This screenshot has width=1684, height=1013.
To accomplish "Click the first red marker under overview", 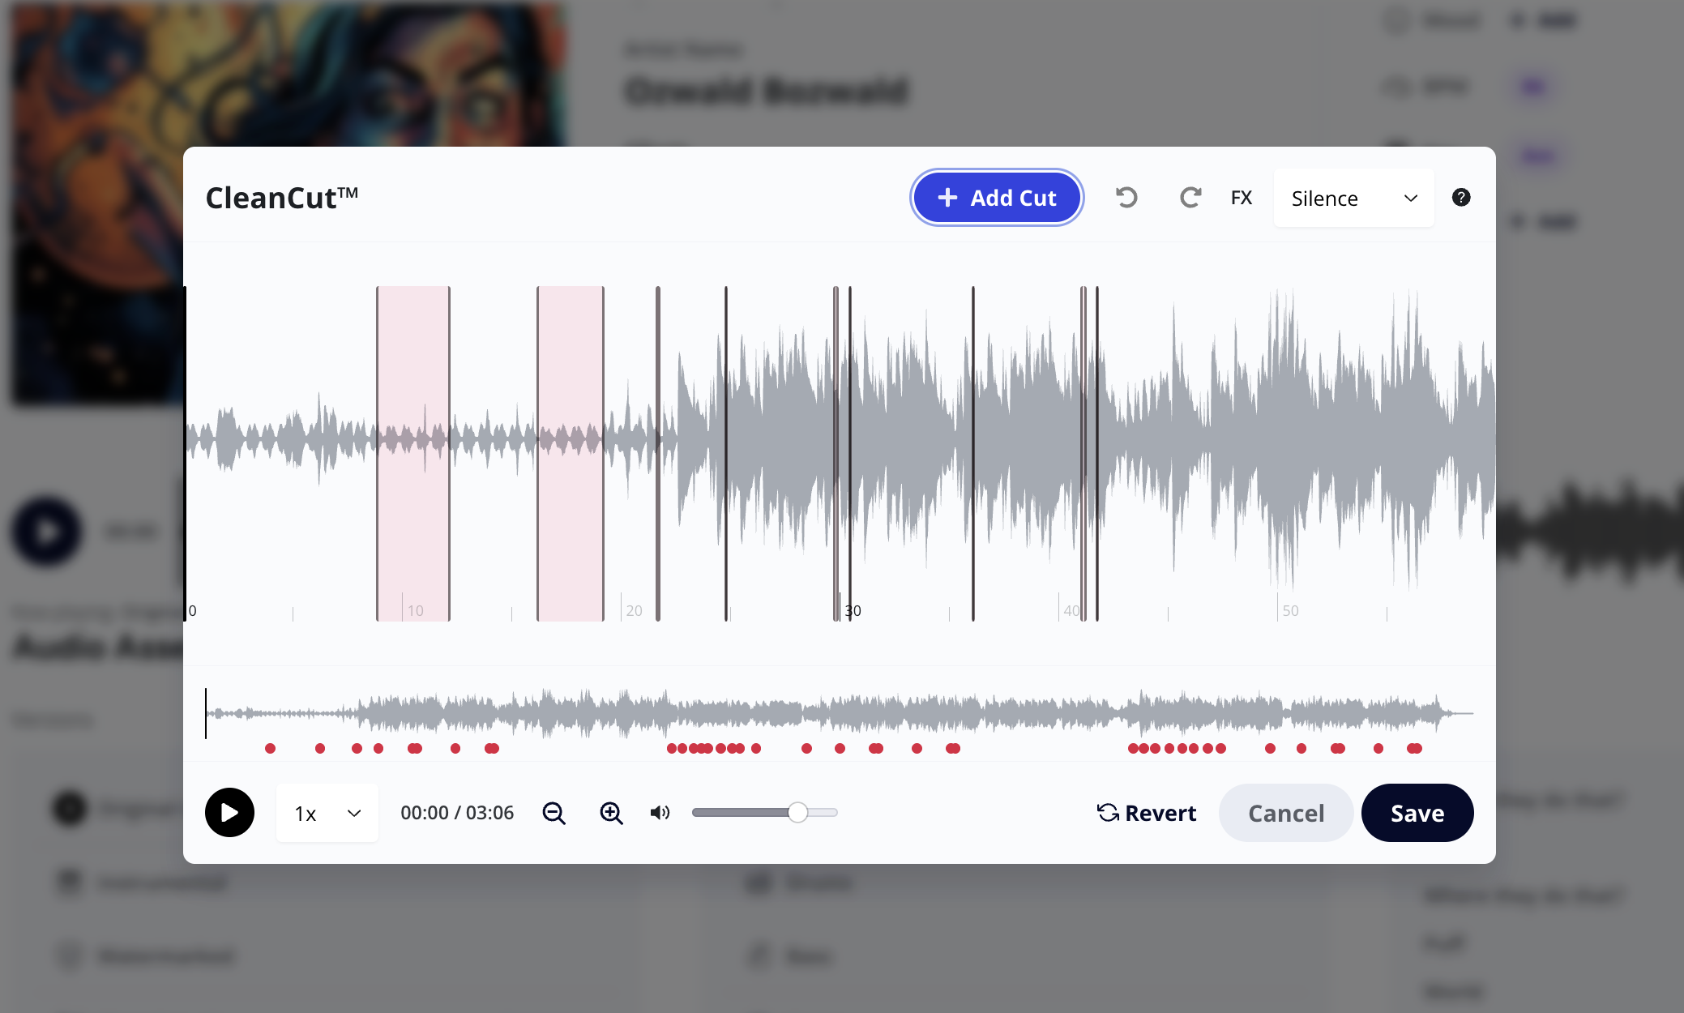I will (x=270, y=748).
